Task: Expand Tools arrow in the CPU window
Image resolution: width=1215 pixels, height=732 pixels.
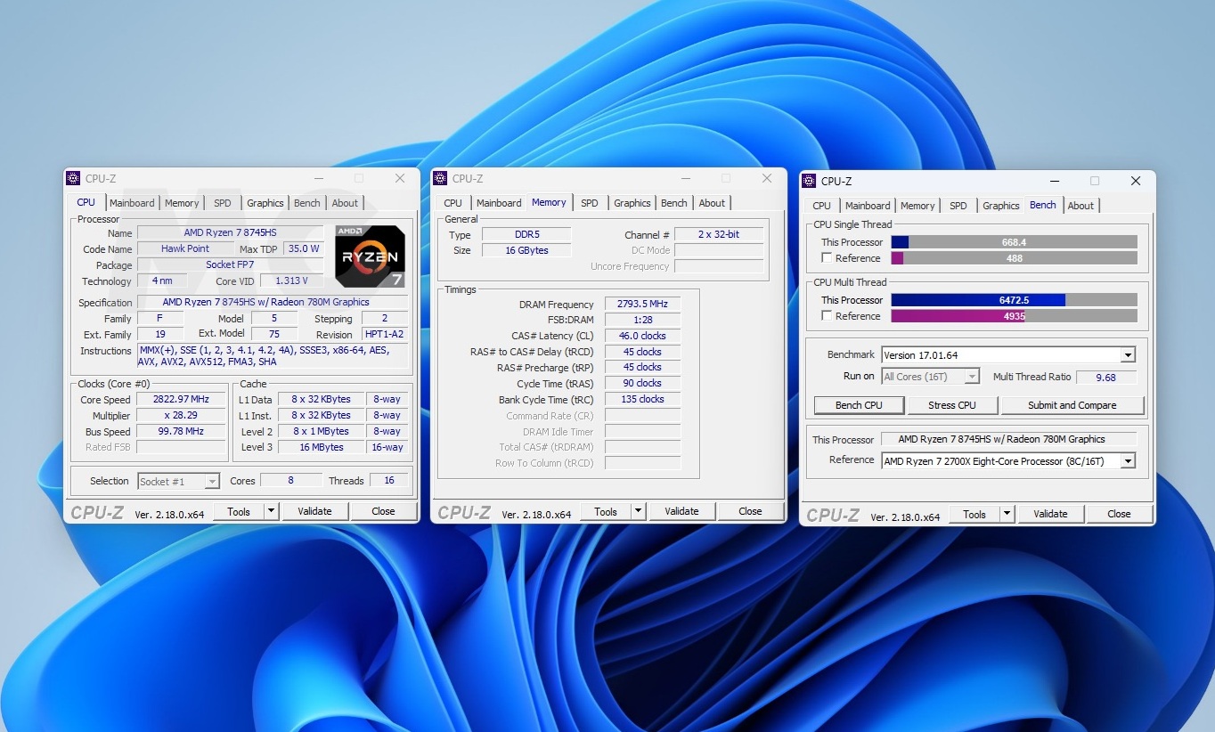Action: click(x=271, y=511)
